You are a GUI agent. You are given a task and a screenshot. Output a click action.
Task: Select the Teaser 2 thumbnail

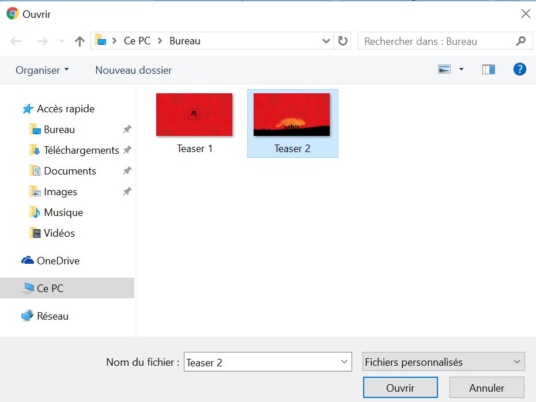tap(292, 115)
